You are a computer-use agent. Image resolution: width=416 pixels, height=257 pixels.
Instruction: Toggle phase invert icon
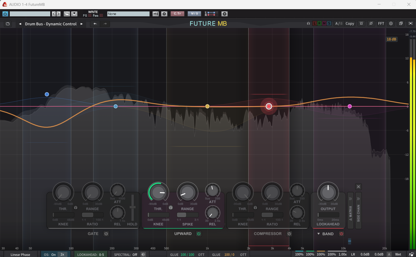coord(371,23)
